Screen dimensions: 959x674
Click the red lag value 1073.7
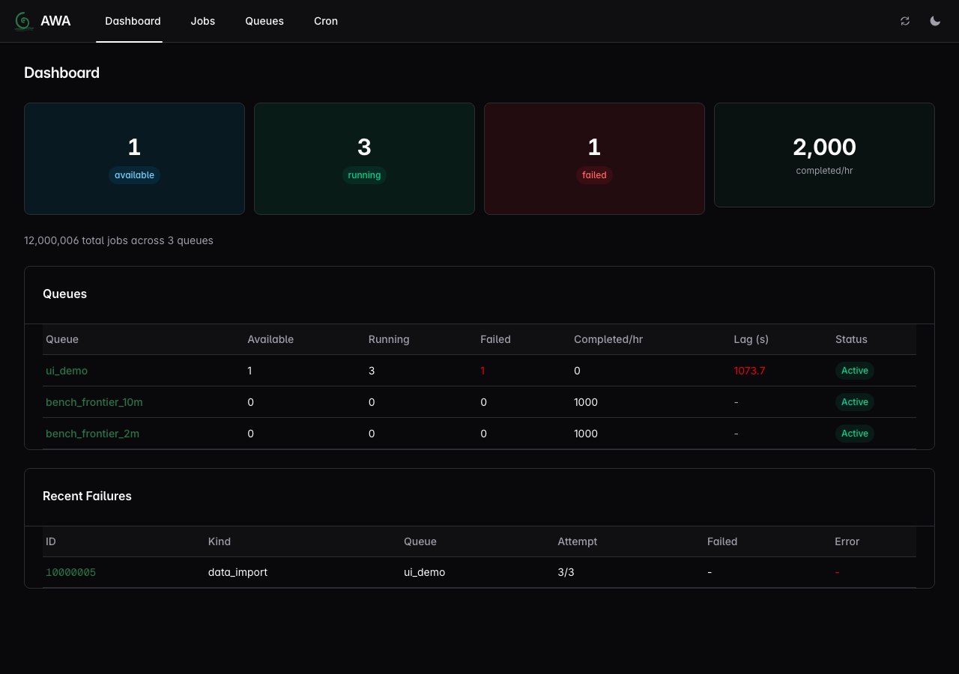point(749,371)
